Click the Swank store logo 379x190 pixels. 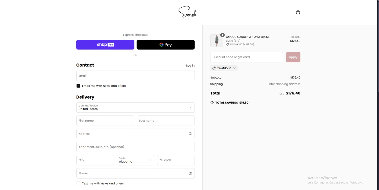point(187,12)
